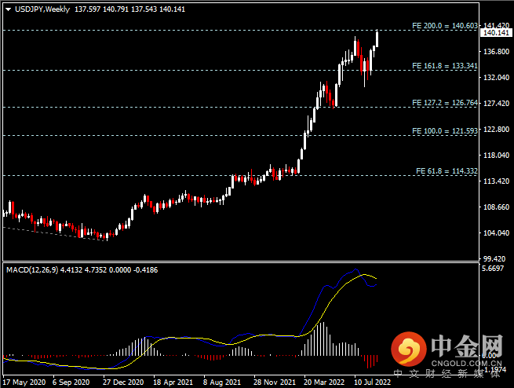Click the 8 Aug 2021 date marker

(221, 382)
